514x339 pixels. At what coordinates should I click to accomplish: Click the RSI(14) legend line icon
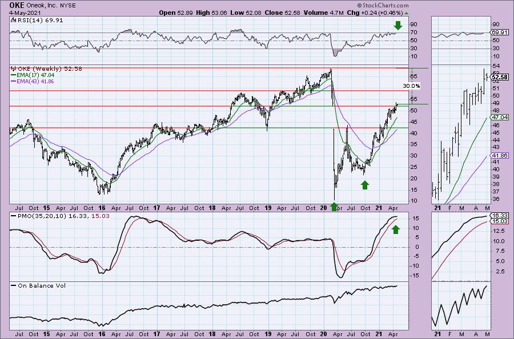[13, 20]
